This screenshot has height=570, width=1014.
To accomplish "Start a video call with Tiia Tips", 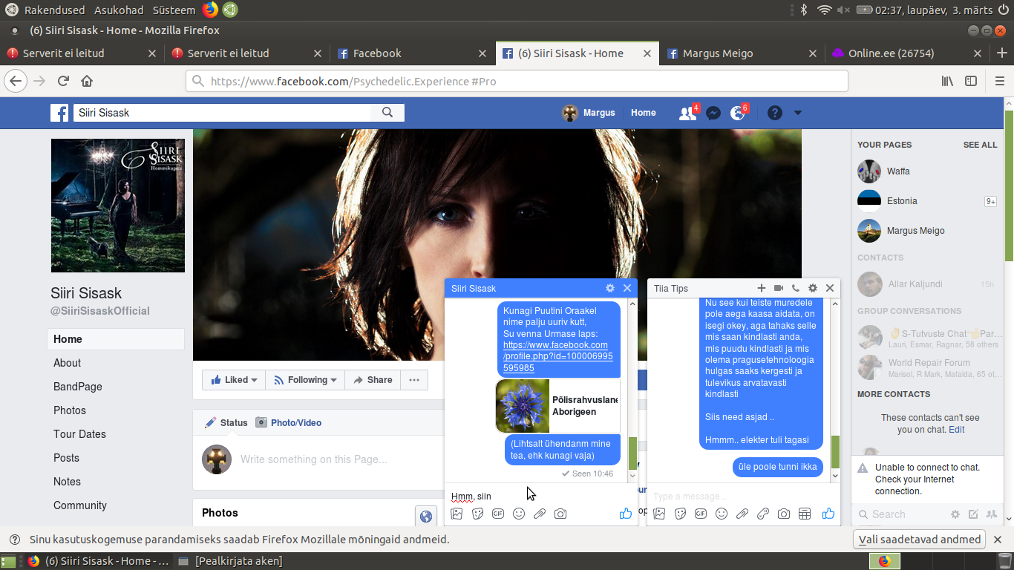I will [779, 288].
